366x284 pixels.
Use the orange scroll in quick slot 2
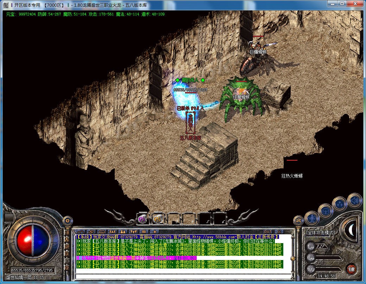point(158,219)
